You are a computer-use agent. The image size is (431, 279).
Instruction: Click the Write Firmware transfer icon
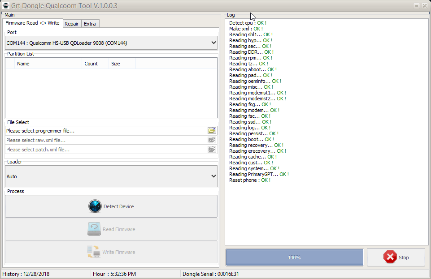[x=93, y=252]
